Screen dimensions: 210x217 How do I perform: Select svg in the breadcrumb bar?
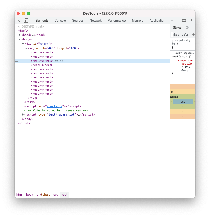[56, 195]
